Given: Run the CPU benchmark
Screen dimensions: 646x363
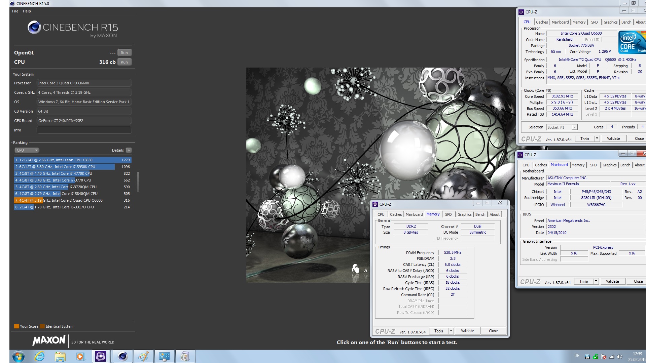Looking at the screenshot, I should pyautogui.click(x=124, y=62).
